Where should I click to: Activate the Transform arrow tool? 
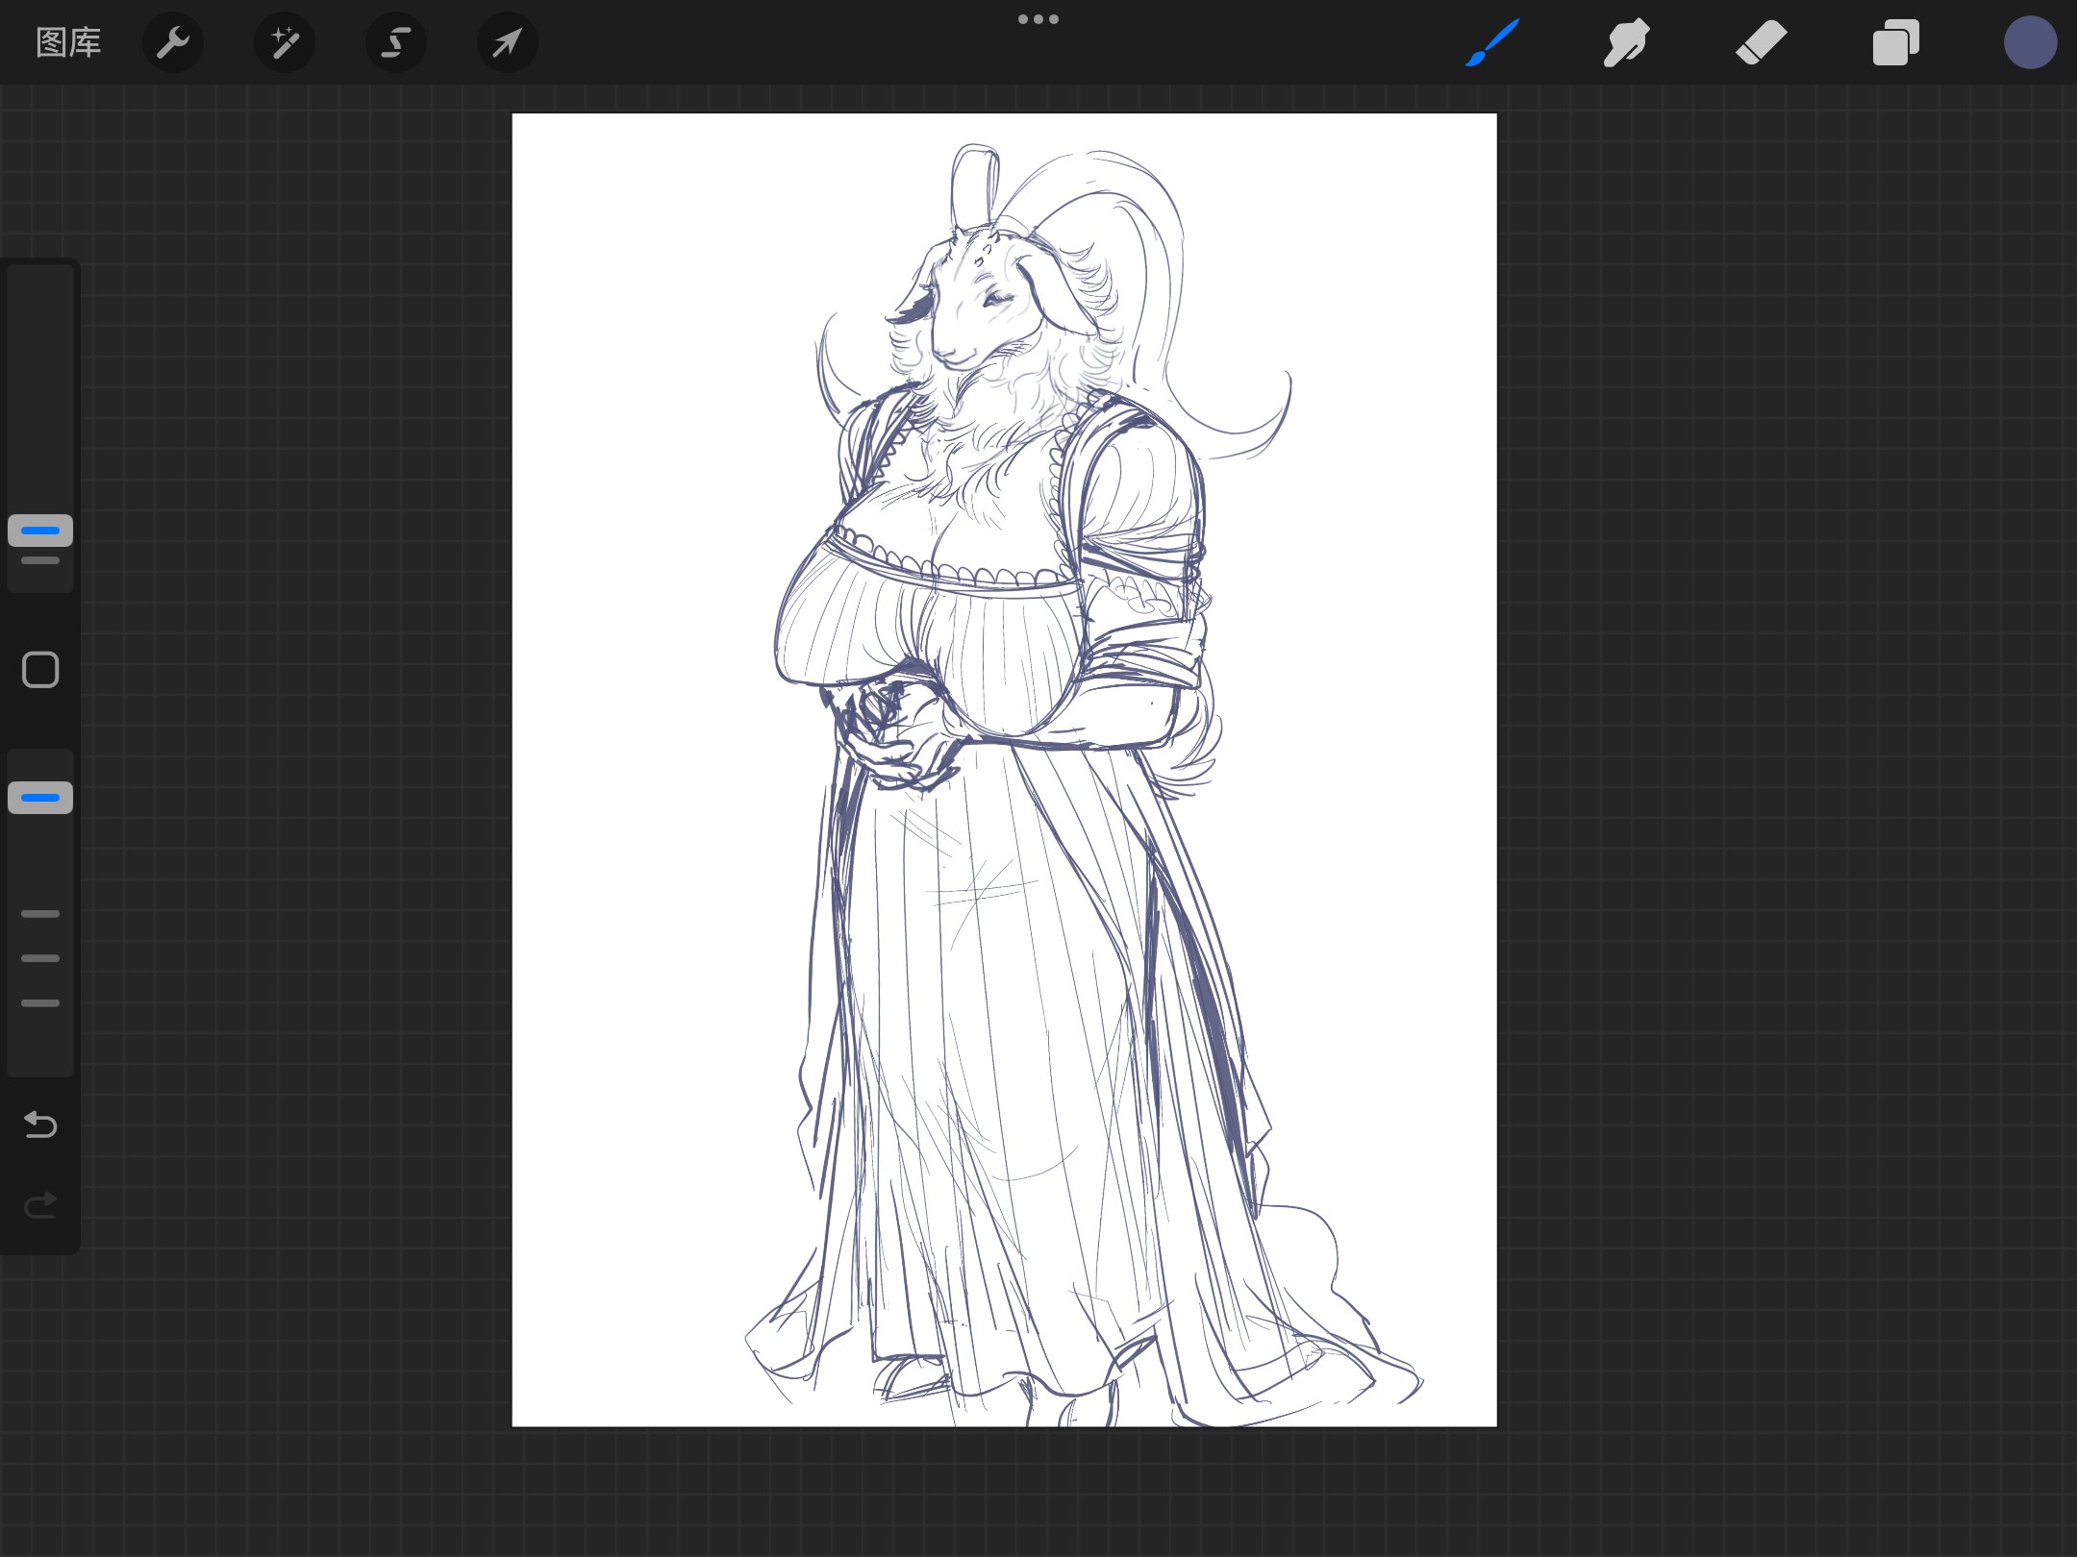(x=508, y=42)
